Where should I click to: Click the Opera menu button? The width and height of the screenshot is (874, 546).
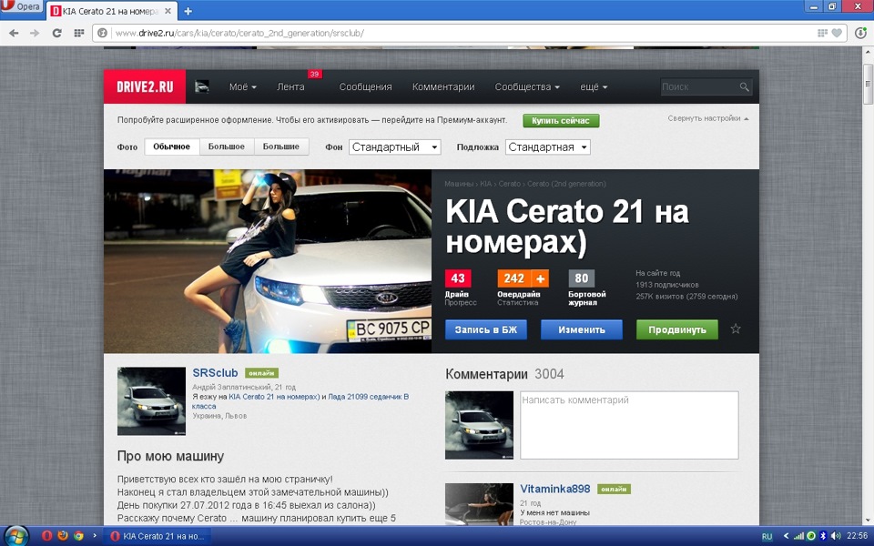21,6
